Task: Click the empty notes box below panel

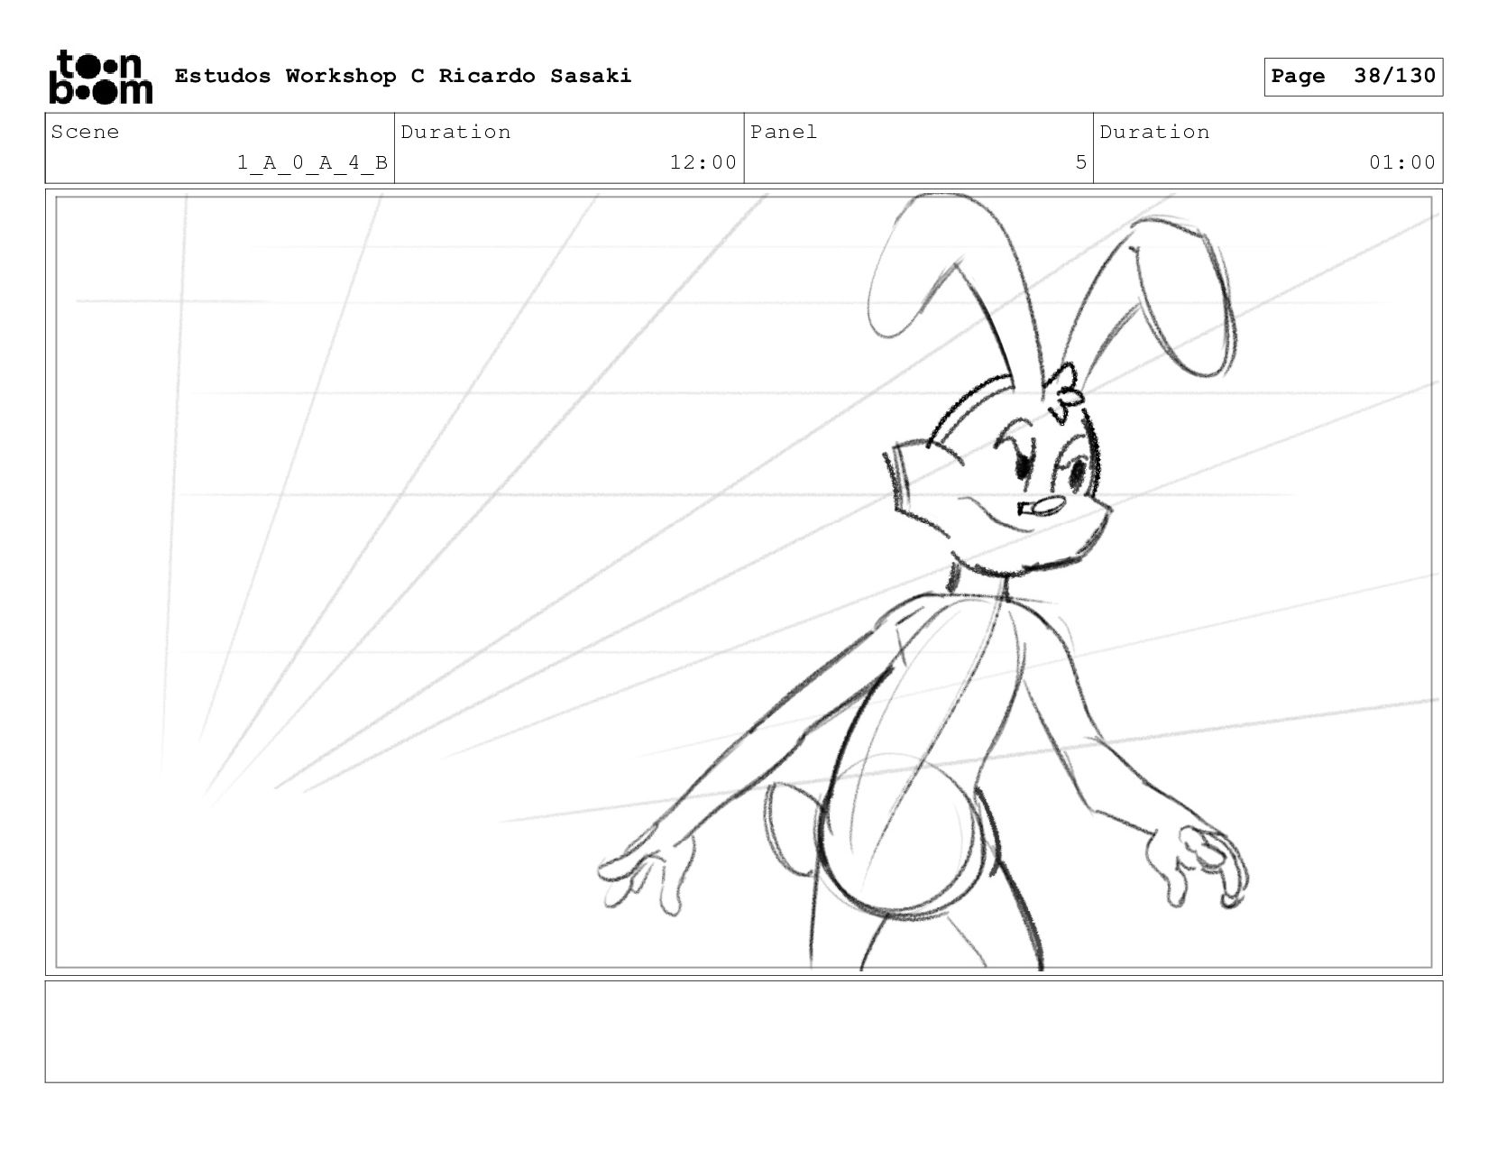Action: point(744,1032)
